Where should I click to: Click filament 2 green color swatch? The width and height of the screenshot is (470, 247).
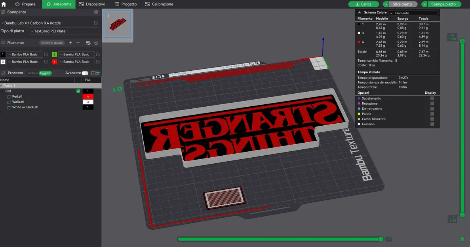point(54,55)
